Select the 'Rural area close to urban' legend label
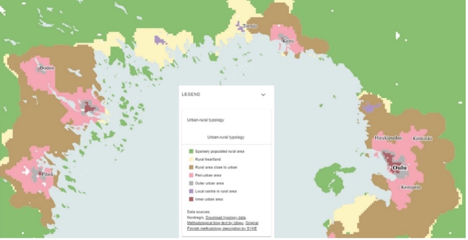The height and width of the screenshot is (240, 468). tap(216, 167)
